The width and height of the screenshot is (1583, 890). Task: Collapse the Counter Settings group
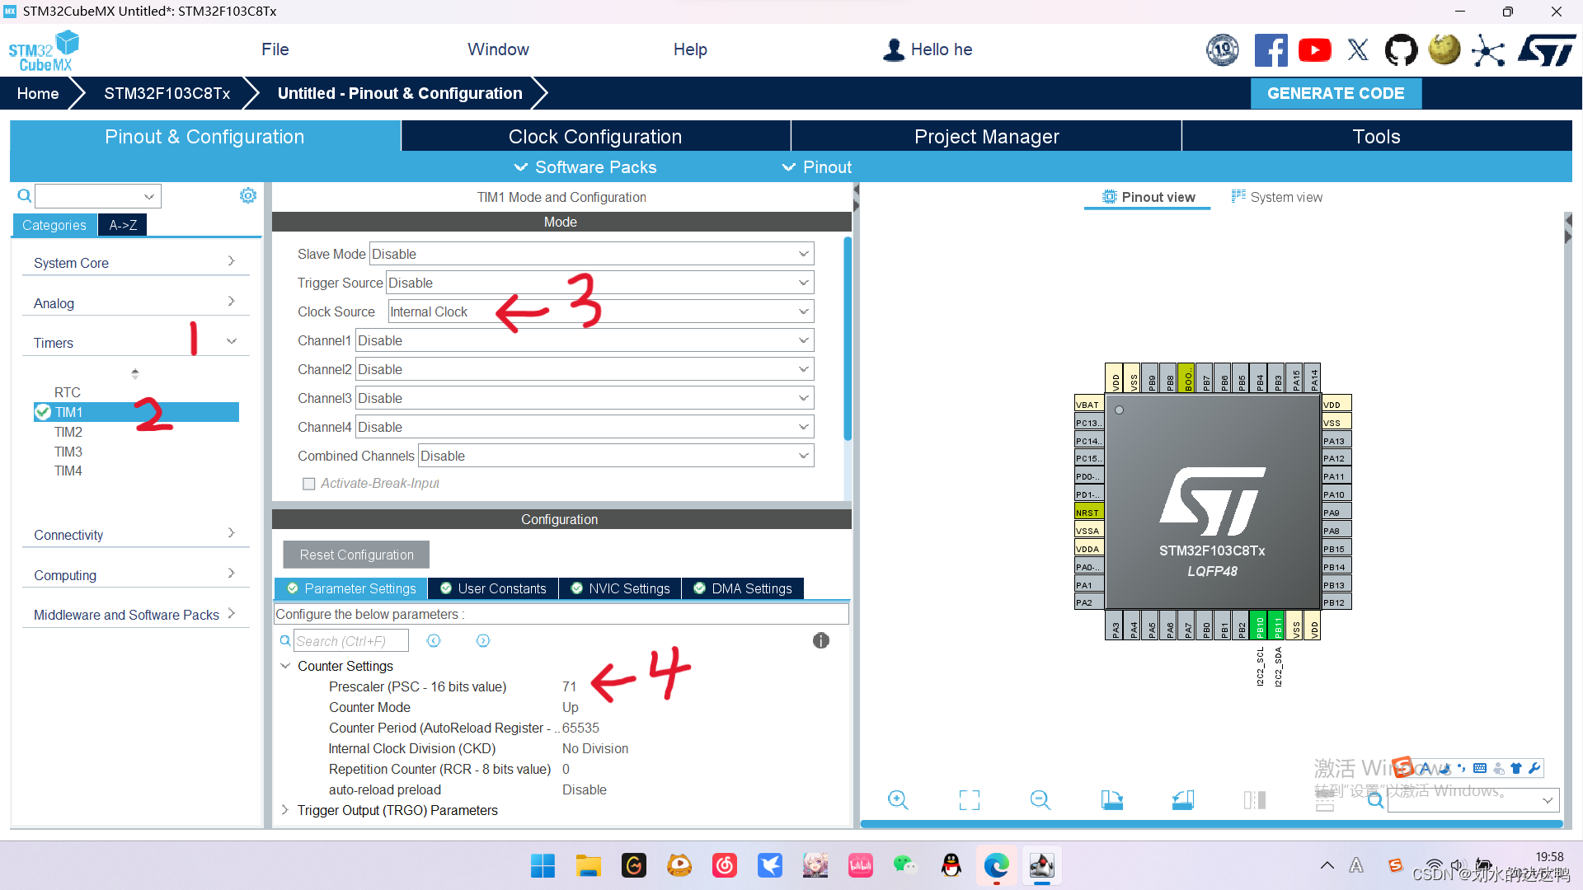[x=285, y=666]
